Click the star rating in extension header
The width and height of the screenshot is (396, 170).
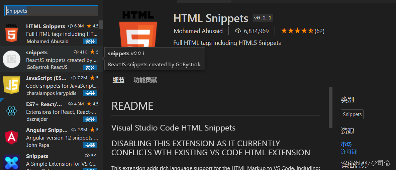click(297, 31)
